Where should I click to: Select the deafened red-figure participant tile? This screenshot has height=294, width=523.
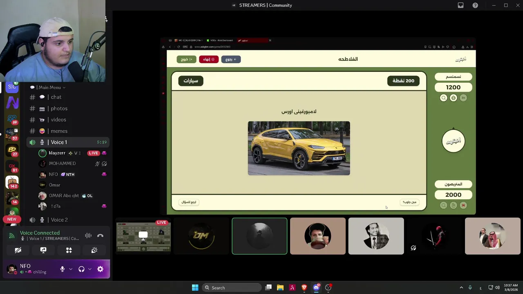pyautogui.click(x=434, y=236)
